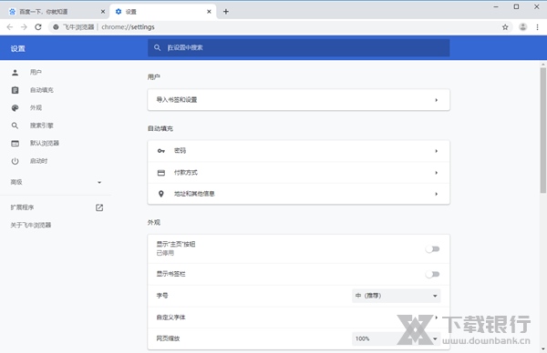This screenshot has width=547, height=353.
Task: Click the location pin icon beside 地址和其他信息
Action: (160, 194)
